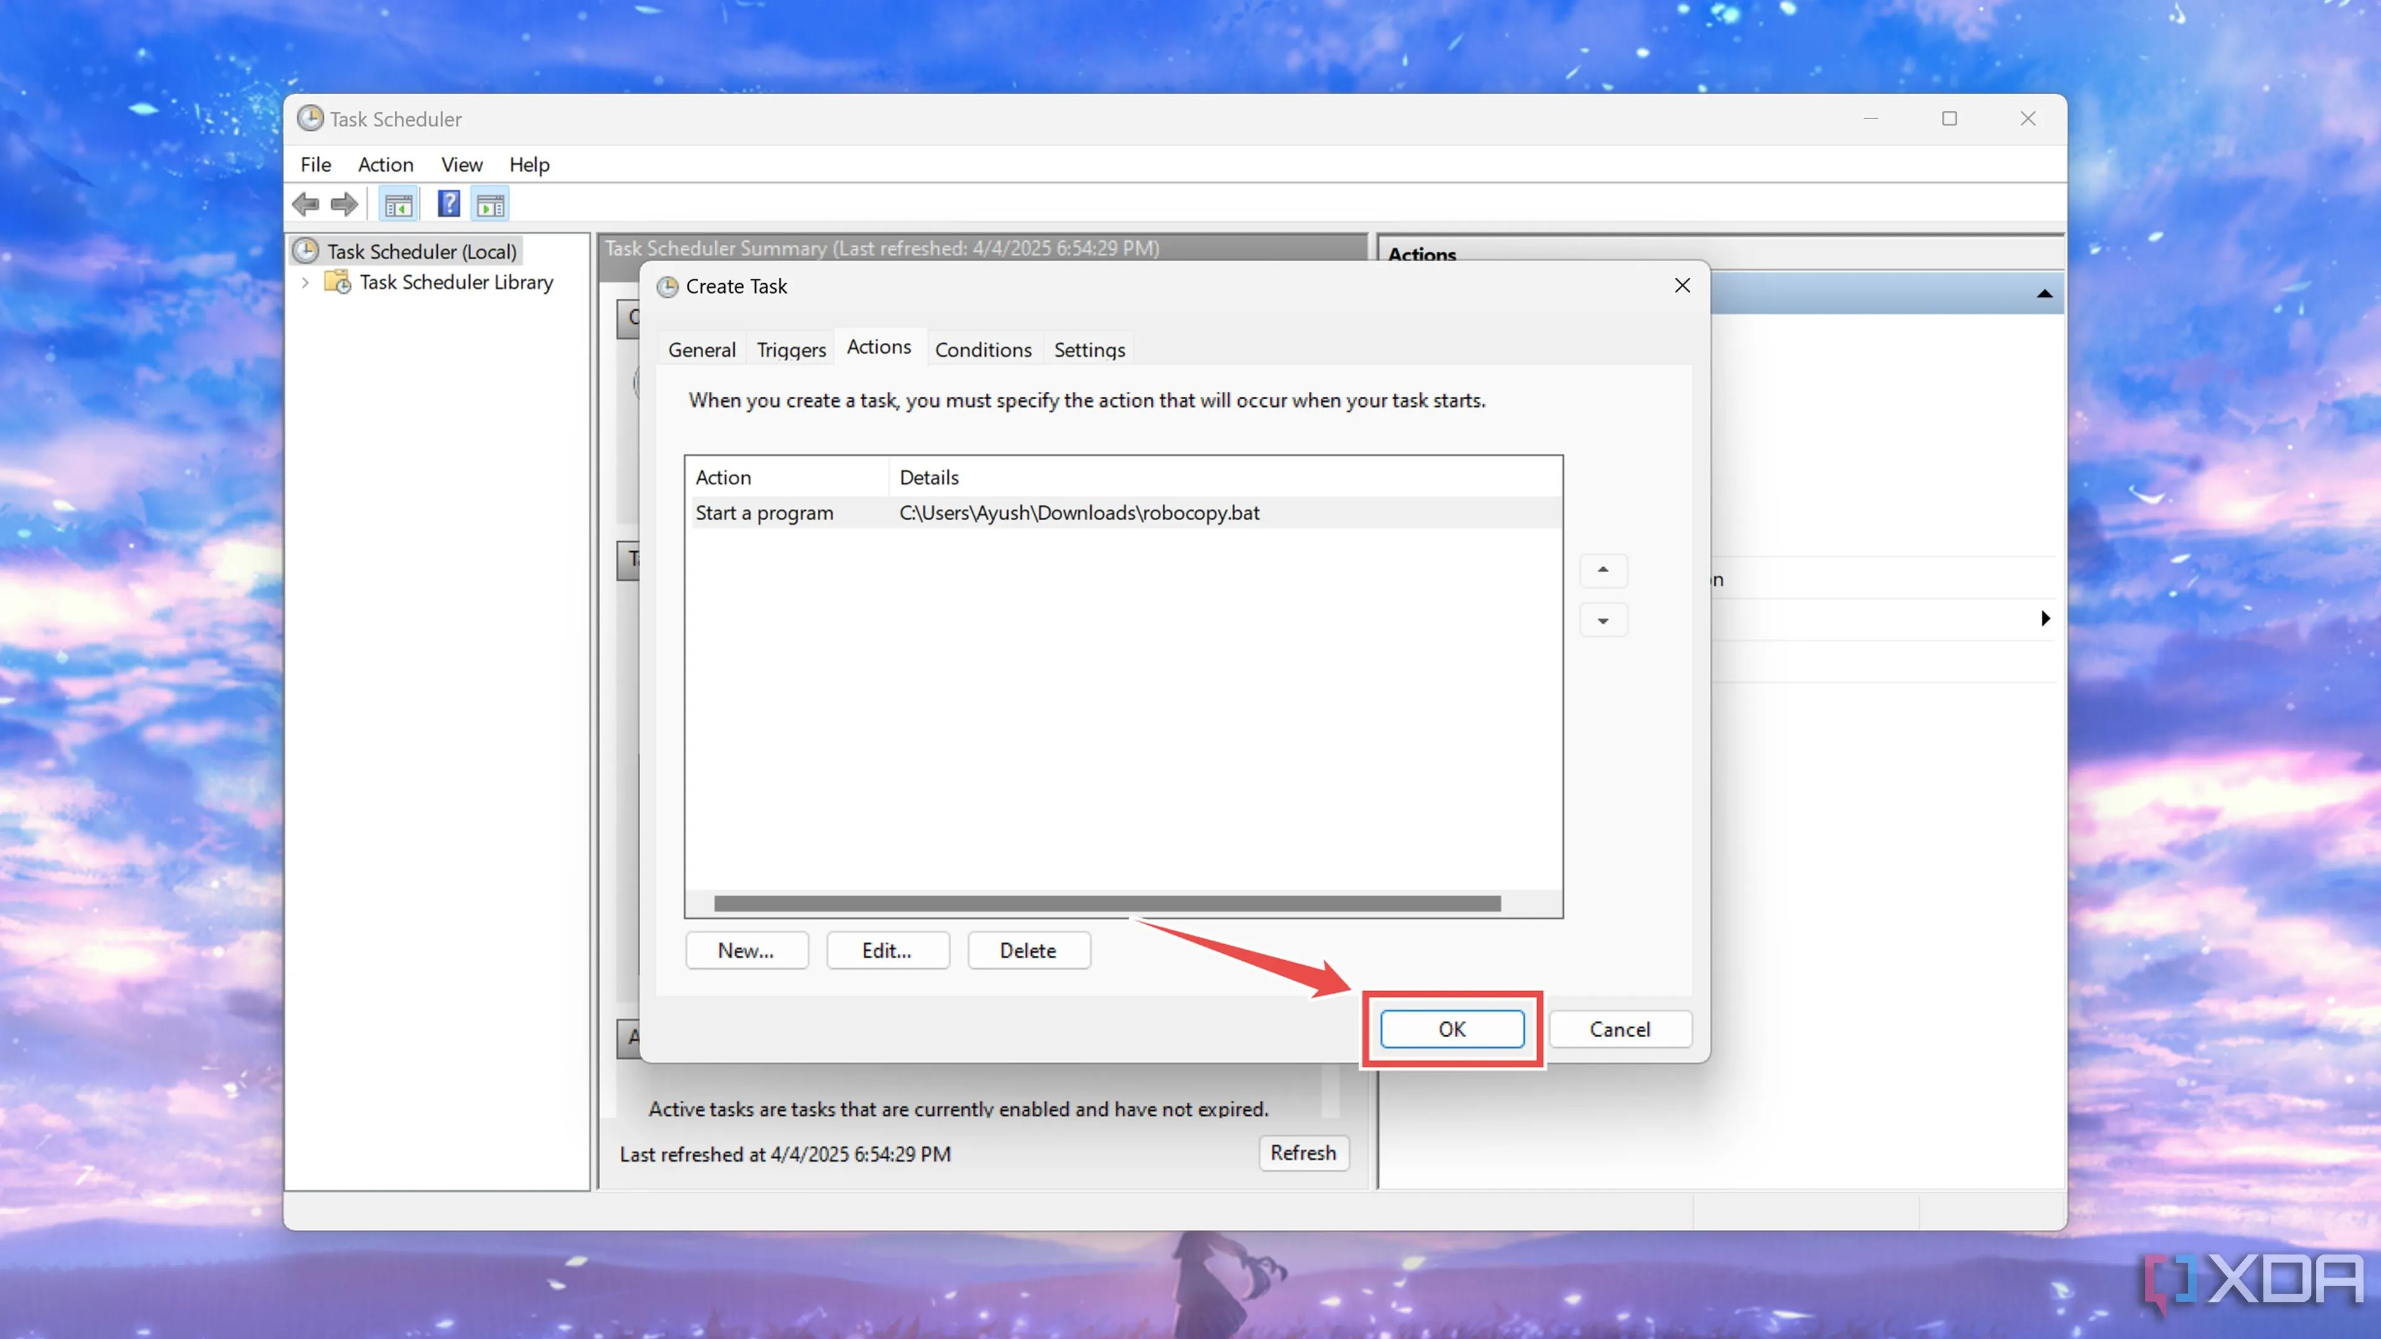This screenshot has height=1339, width=2381.
Task: Click the horizontal scrollbar in the actions list
Action: pyautogui.click(x=1106, y=903)
